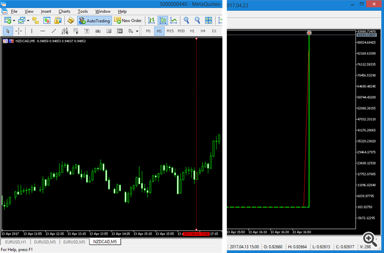Switch to M5 timeframe
384x253 pixels.
tap(159, 31)
